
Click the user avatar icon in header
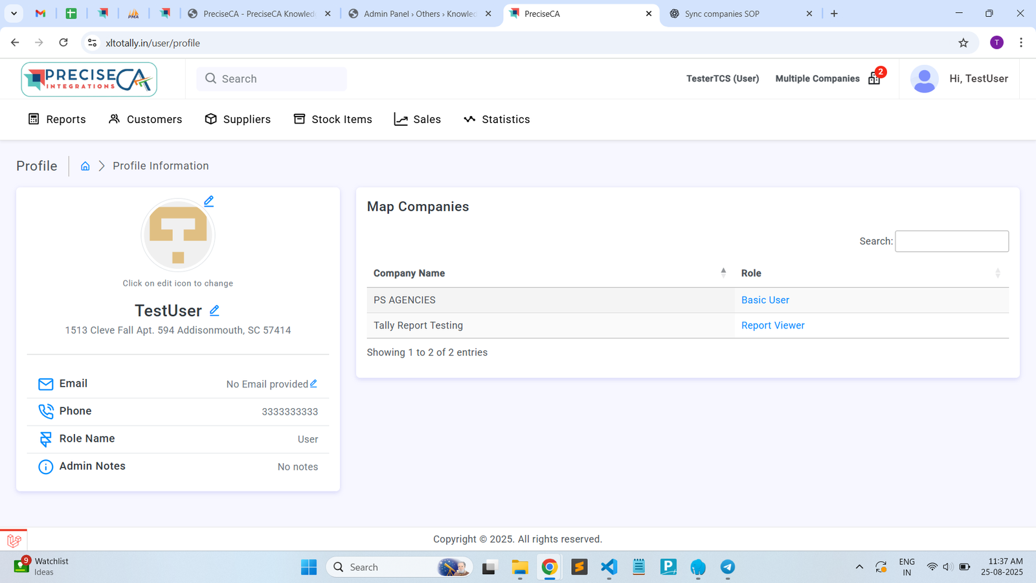[924, 78]
